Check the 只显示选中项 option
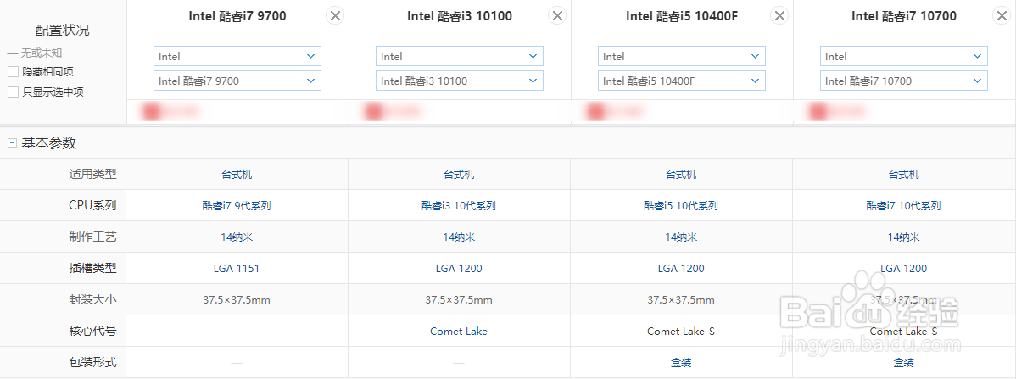 point(13,92)
